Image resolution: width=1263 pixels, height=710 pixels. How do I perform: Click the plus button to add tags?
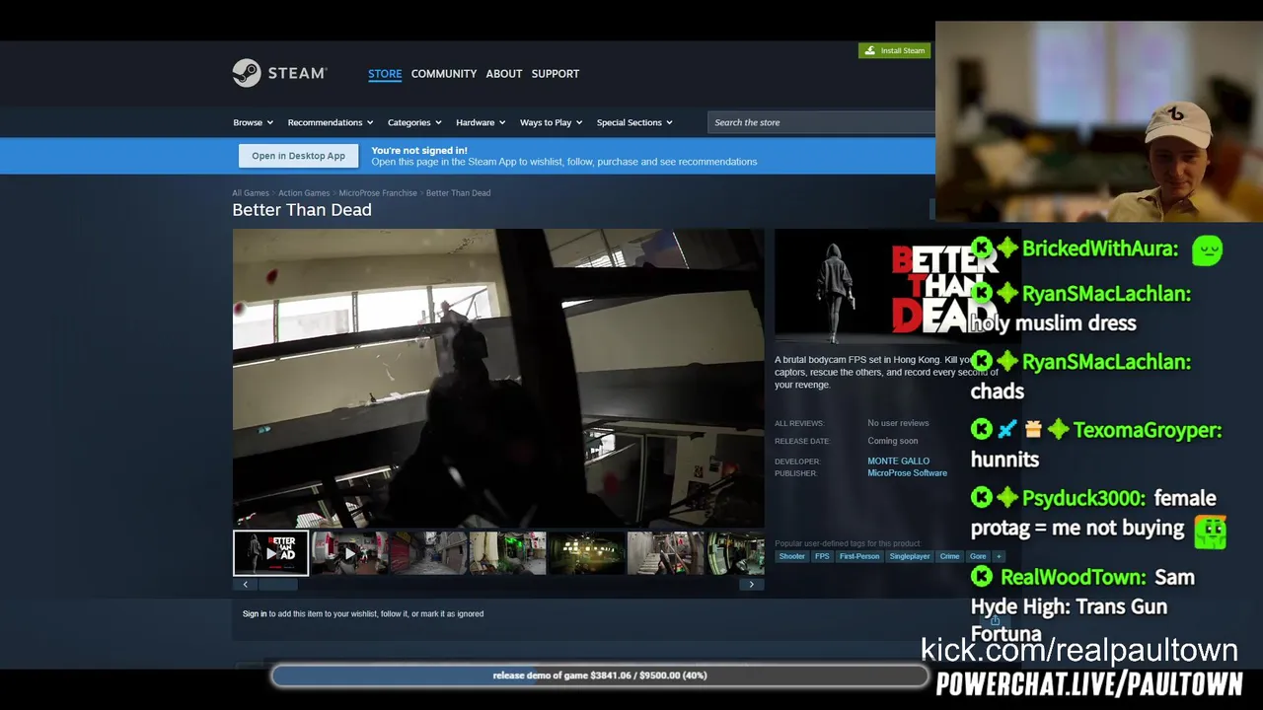tap(999, 556)
